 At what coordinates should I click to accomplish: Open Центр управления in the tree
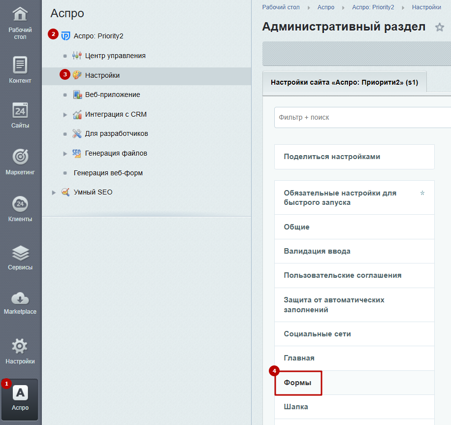pos(115,56)
